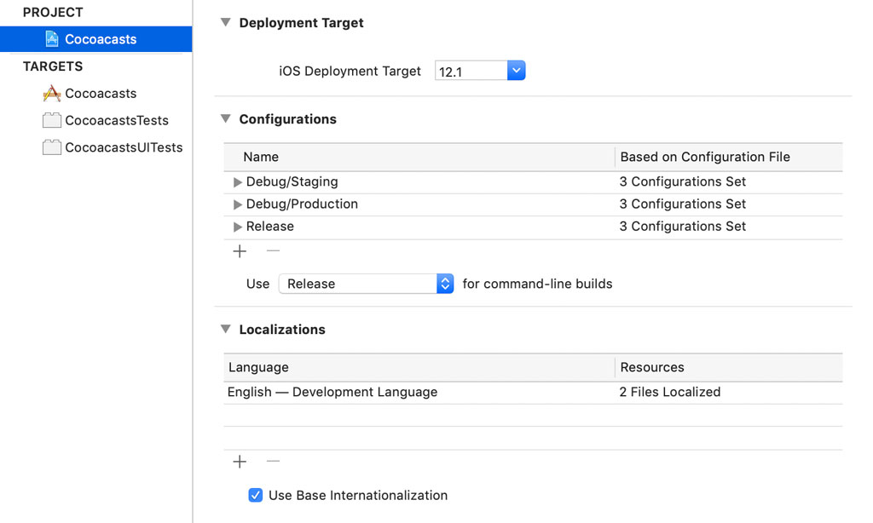Select the CocoacastsUITests target icon
873x523 pixels.
point(51,147)
